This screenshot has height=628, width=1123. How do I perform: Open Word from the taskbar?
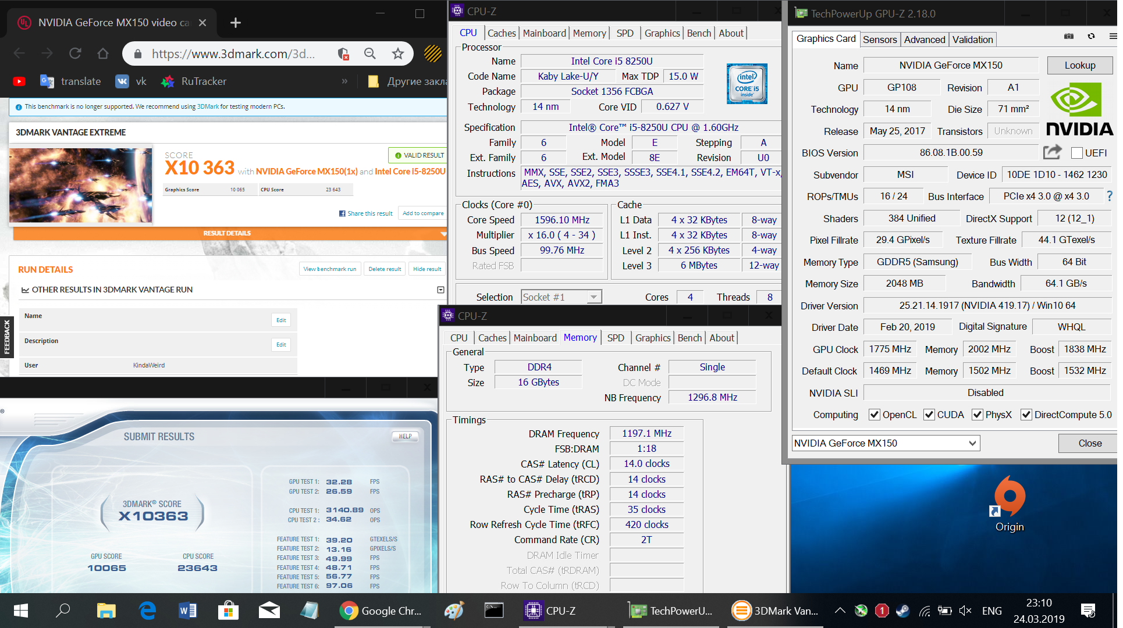point(187,611)
